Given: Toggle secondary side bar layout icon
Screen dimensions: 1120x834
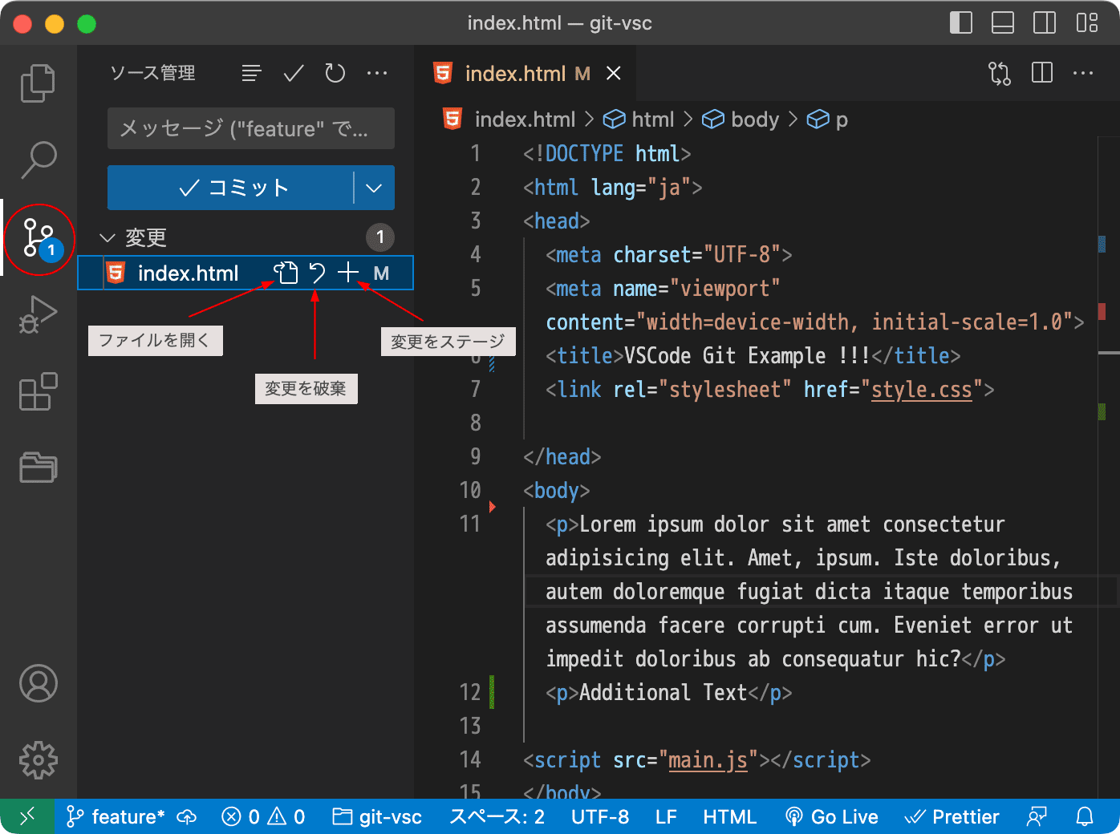Looking at the screenshot, I should (1045, 22).
